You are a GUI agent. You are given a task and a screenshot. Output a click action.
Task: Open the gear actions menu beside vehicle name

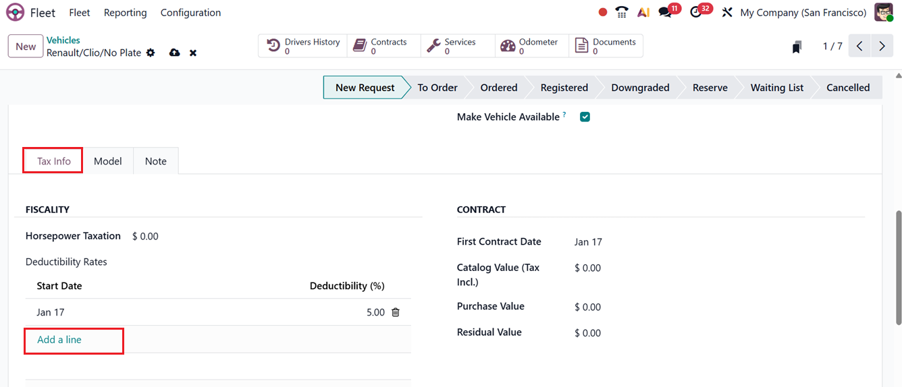pyautogui.click(x=151, y=53)
